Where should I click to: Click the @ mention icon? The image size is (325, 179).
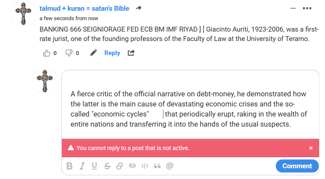click(169, 166)
